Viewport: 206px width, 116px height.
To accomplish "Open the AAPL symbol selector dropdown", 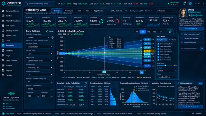I will click(119, 11).
